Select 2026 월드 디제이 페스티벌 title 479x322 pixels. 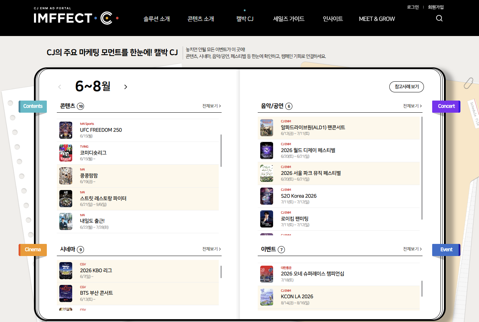(308, 150)
